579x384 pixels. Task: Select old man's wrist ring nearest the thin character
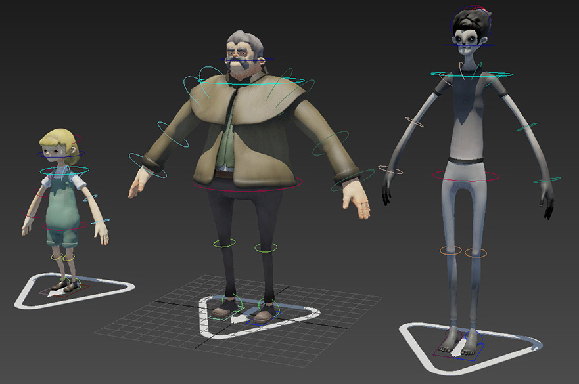(352, 181)
